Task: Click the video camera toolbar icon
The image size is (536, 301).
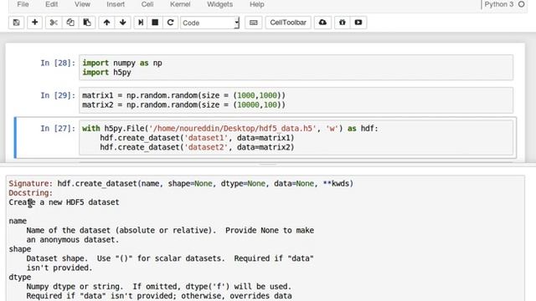Action: click(358, 23)
